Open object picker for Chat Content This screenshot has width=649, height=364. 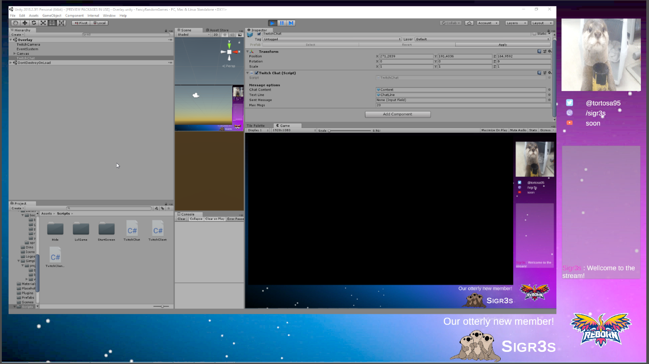pos(549,90)
